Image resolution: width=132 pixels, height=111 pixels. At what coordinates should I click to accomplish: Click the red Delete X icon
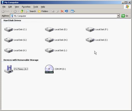(62, 11)
